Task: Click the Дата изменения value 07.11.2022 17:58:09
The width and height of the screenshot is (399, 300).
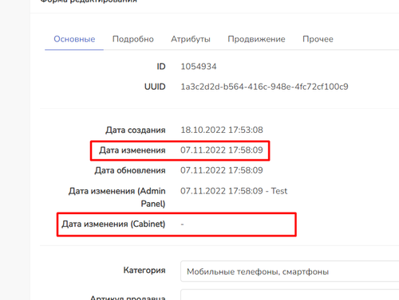Action: [x=222, y=150]
